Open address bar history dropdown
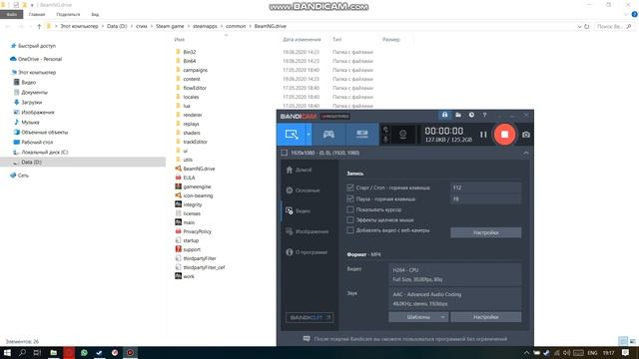This screenshot has width=639, height=359. click(579, 27)
